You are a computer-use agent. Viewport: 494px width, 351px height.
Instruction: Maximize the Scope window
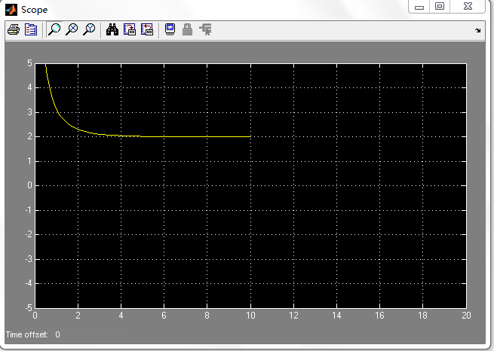tap(440, 6)
